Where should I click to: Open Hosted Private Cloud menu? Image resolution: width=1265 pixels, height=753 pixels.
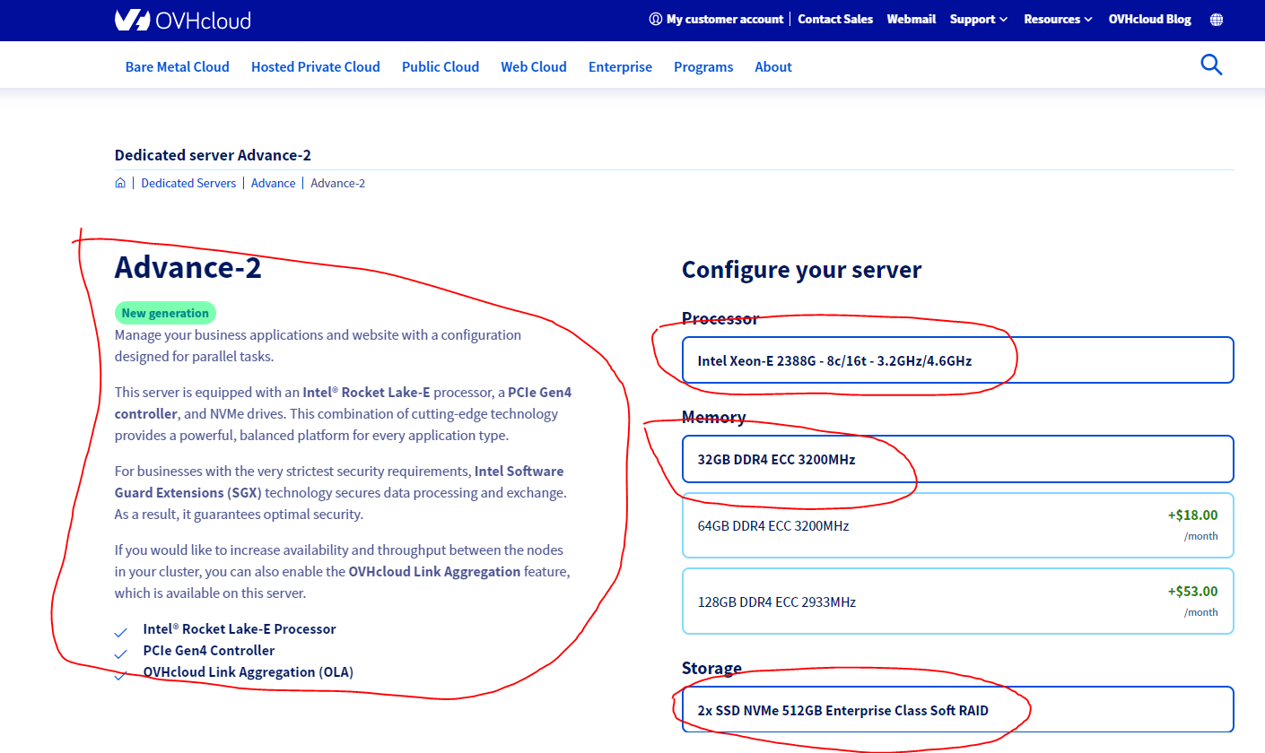coord(316,66)
